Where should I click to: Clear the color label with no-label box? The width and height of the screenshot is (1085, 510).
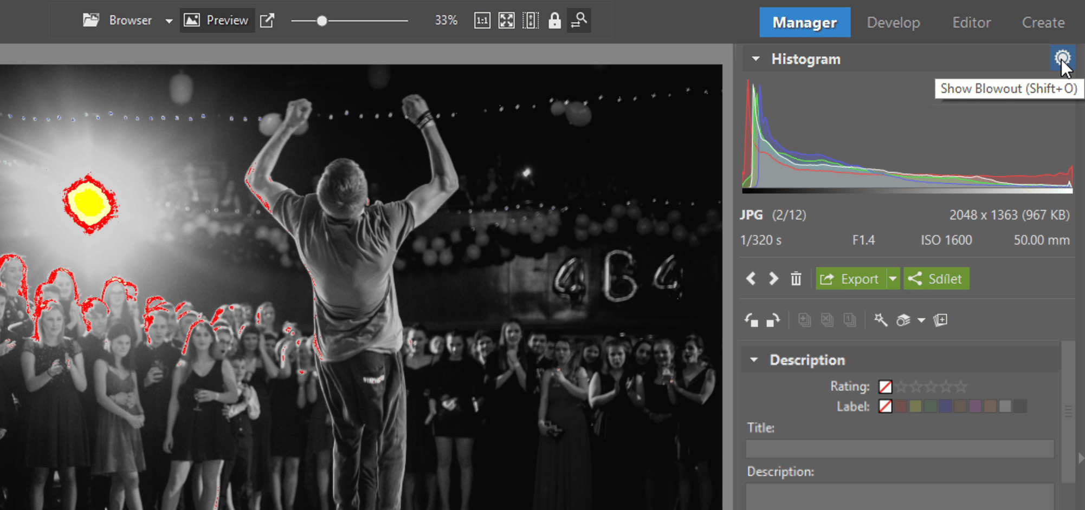[x=885, y=406]
